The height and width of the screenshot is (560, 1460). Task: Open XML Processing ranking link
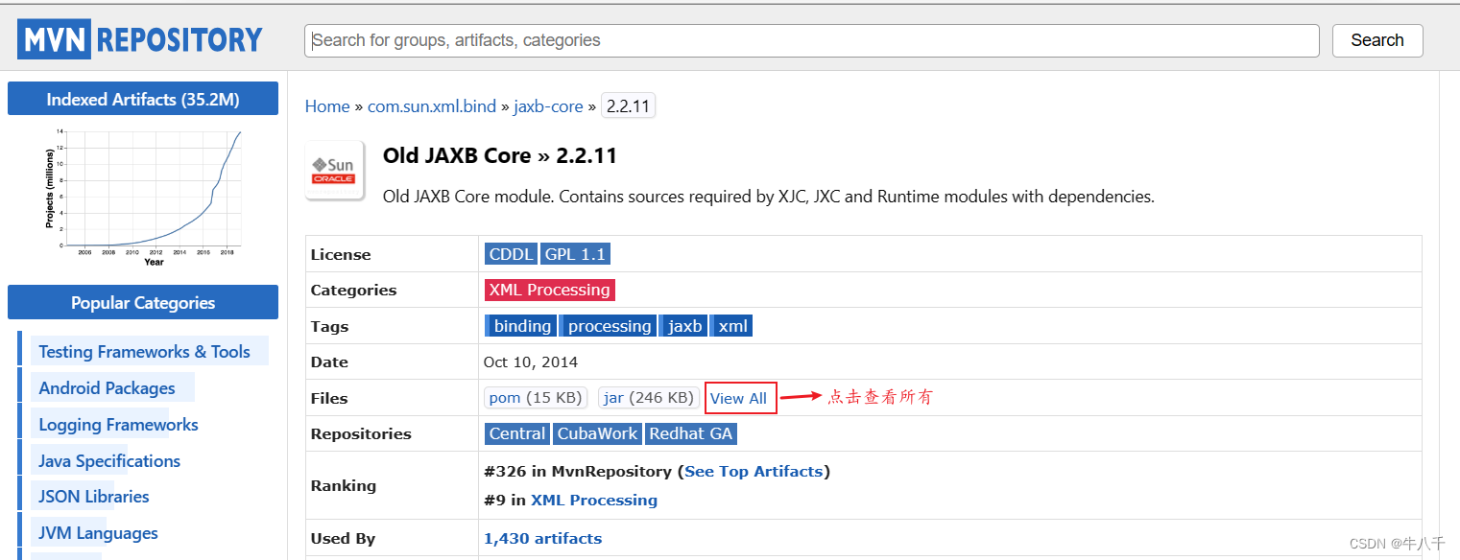pos(594,501)
